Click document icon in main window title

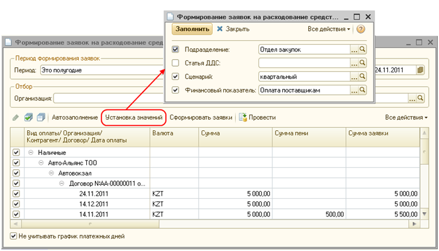8,42
